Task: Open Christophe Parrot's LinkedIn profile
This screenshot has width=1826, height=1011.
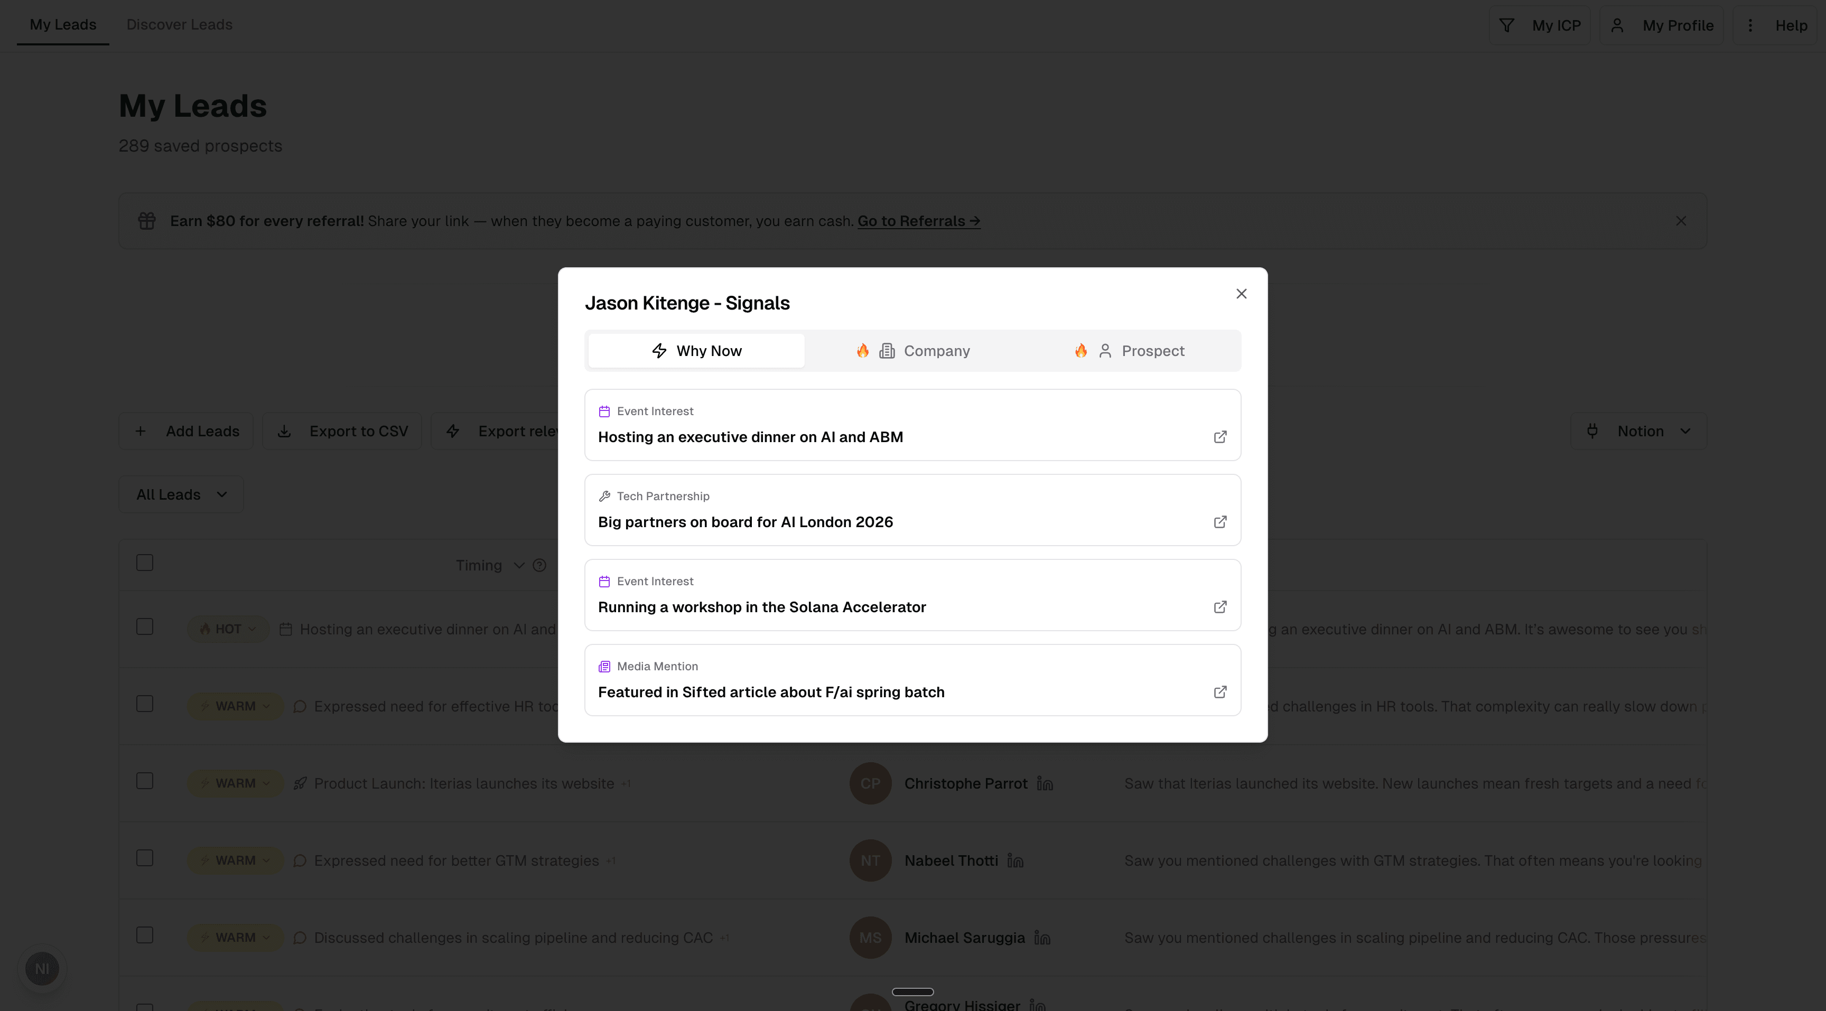Action: (x=1045, y=783)
